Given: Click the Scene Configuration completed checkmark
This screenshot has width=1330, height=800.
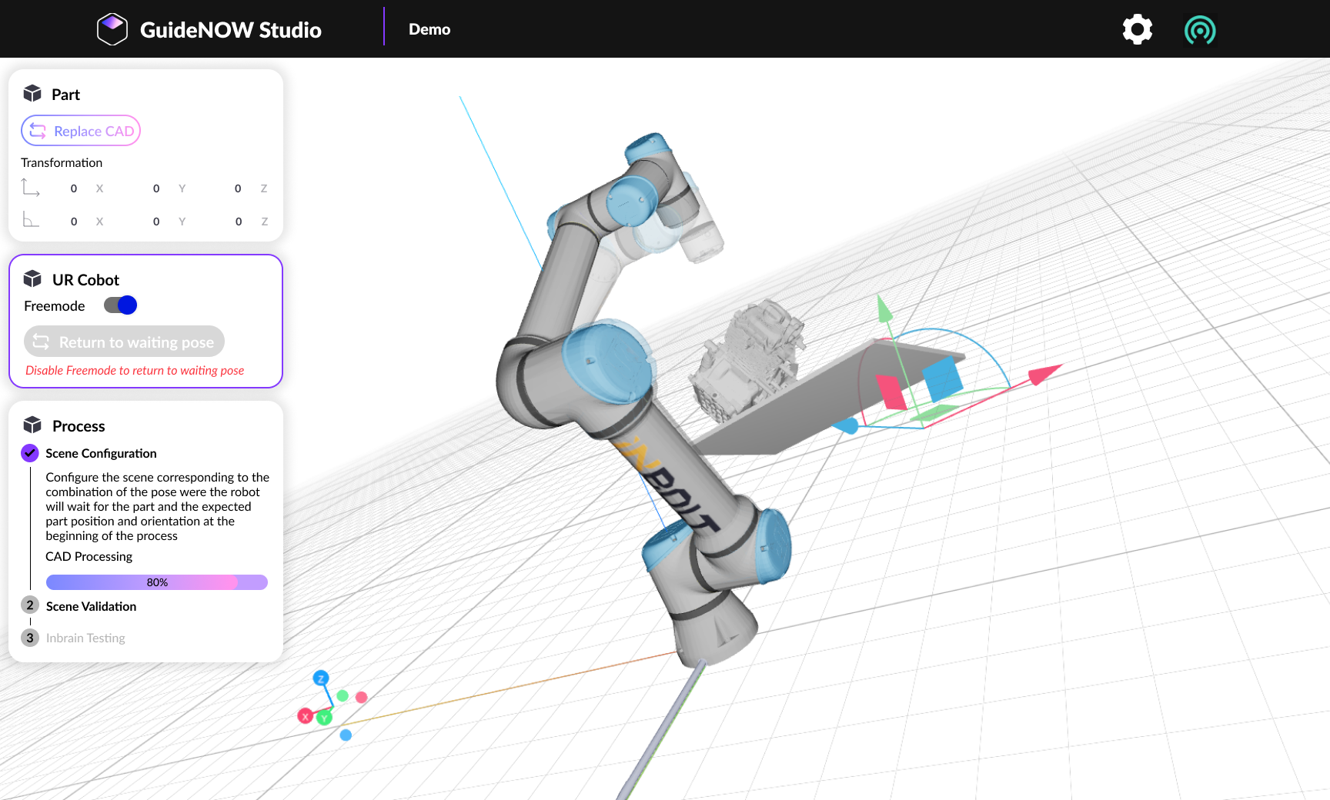Looking at the screenshot, I should point(30,453).
